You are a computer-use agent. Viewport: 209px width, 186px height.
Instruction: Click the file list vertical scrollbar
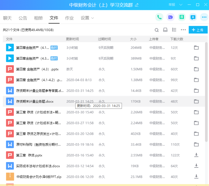tap(206, 91)
